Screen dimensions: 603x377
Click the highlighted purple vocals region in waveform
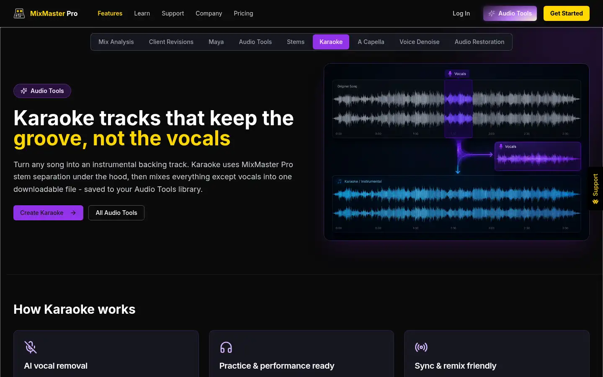[x=459, y=109]
